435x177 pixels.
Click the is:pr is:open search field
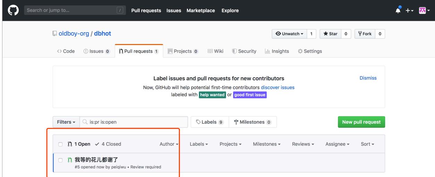pos(134,122)
